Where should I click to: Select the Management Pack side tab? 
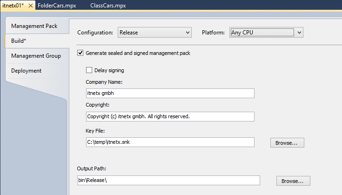click(34, 26)
